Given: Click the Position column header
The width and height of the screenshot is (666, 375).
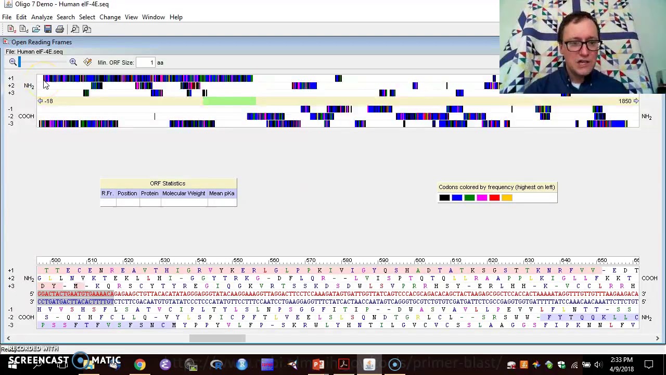Looking at the screenshot, I should coord(127,193).
